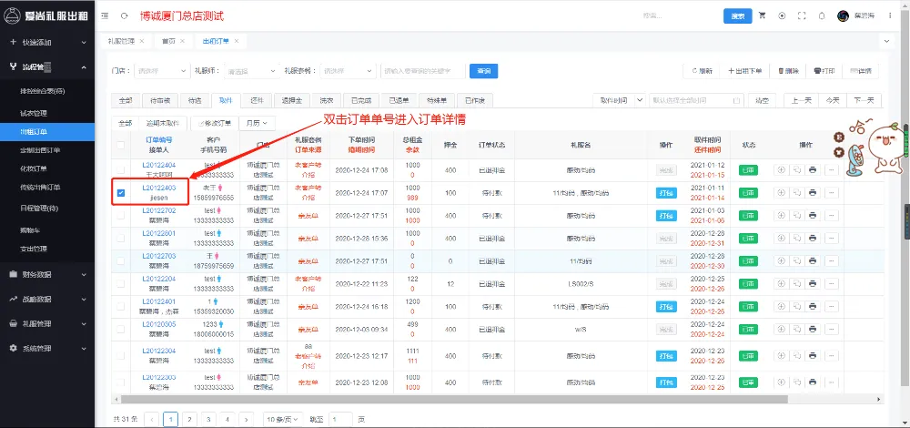
Task: Click the blue 查询 query button
Action: pos(482,71)
